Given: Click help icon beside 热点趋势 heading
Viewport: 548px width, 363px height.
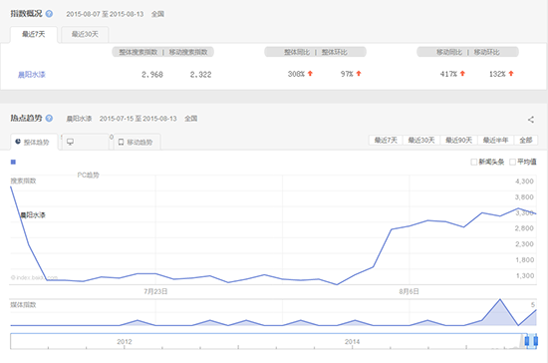Looking at the screenshot, I should (x=49, y=119).
